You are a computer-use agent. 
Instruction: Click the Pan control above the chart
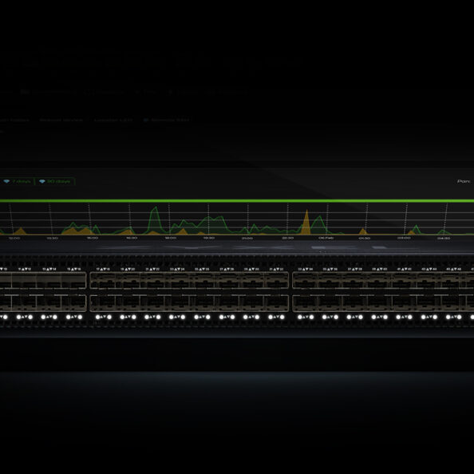coord(464,181)
